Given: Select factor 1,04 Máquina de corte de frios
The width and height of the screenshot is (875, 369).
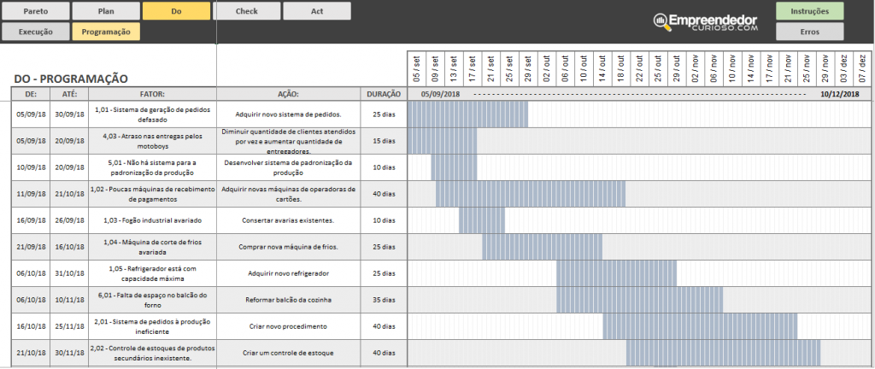Looking at the screenshot, I should coord(152,247).
